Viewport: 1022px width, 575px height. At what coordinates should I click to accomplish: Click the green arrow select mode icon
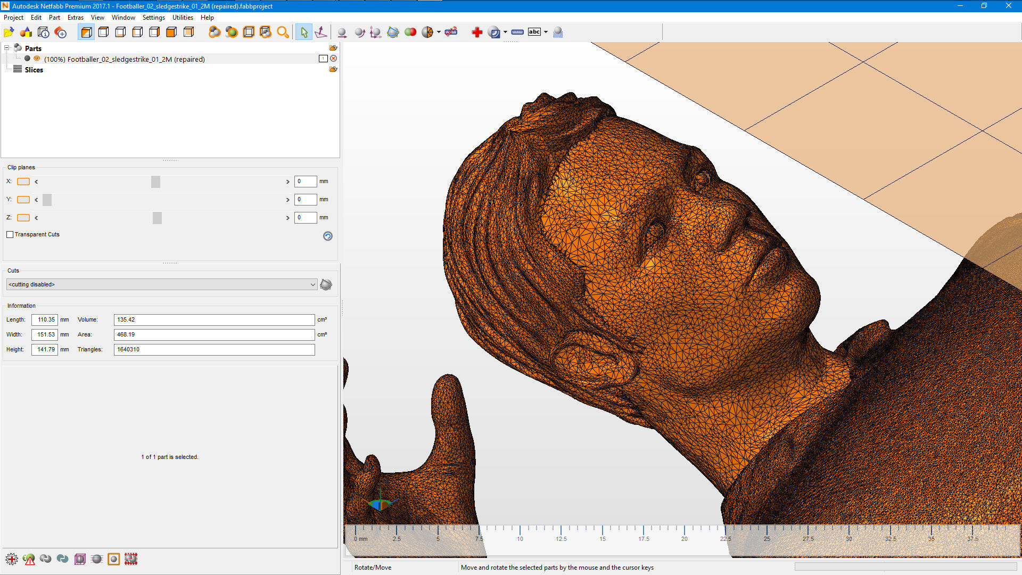304,32
